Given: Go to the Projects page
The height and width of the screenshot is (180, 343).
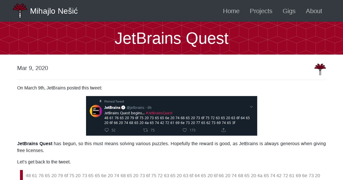Looking at the screenshot, I should [261, 11].
